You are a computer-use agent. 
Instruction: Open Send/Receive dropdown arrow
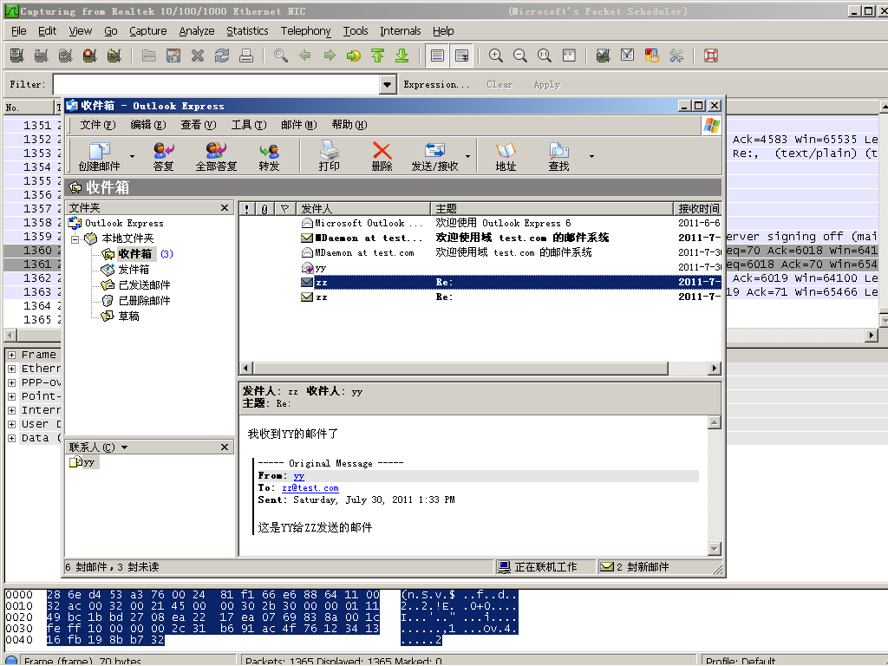tap(467, 156)
